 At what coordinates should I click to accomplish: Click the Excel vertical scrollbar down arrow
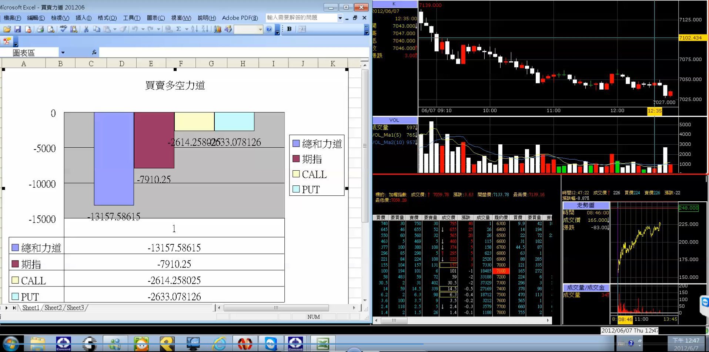tap(365, 300)
